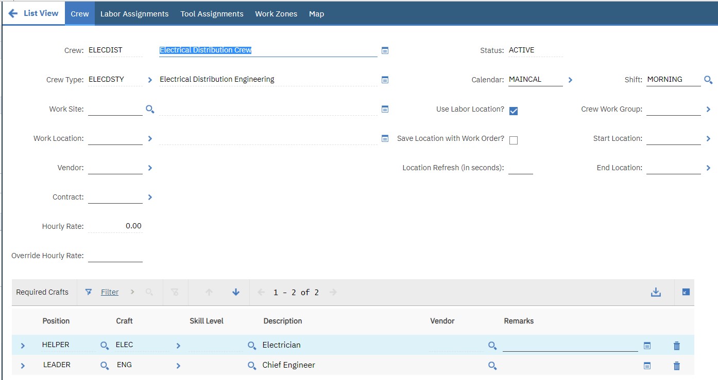
Task: Delete the HELPER craft row
Action: (676, 345)
